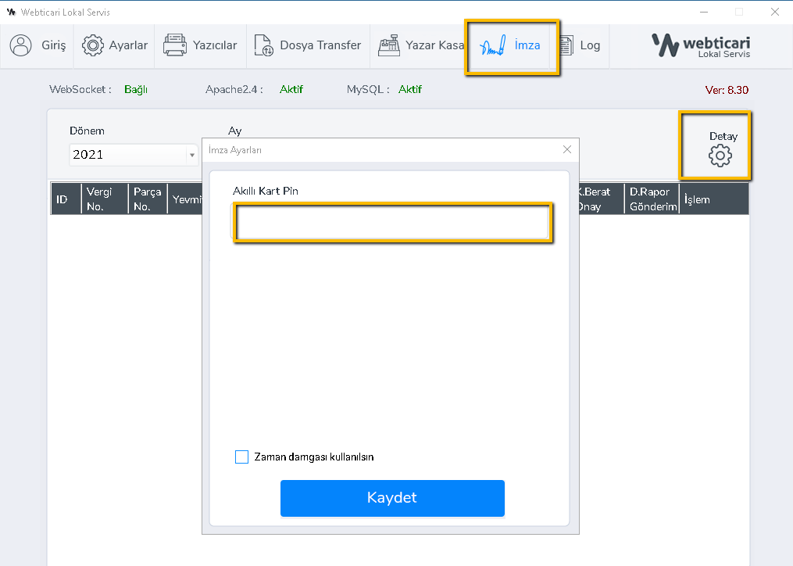Click the webticari Lokal Servis logo
This screenshot has width=793, height=566.
point(701,45)
